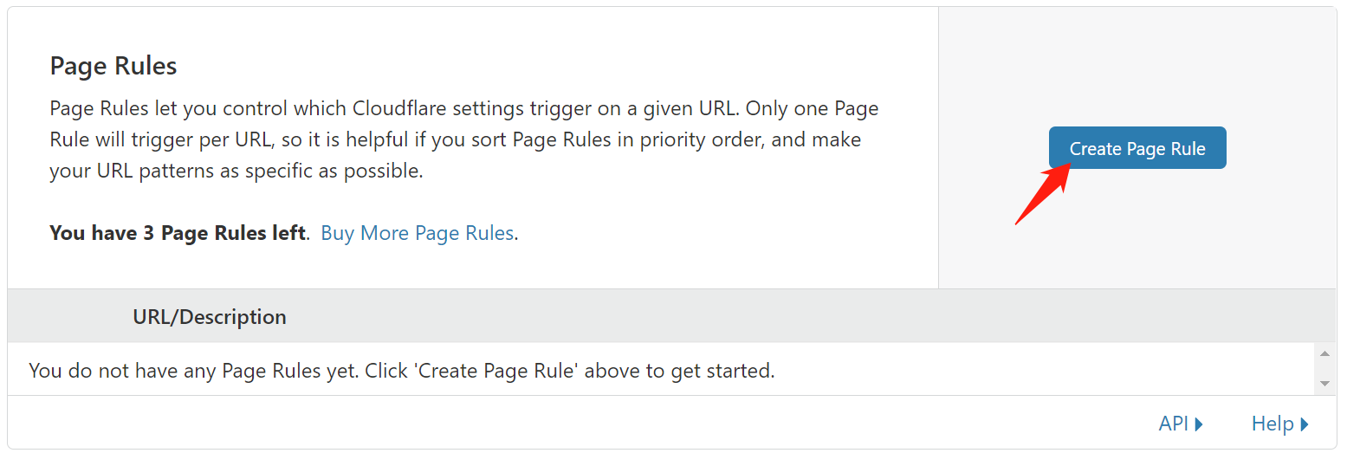Select the URL/Description column header
The height and width of the screenshot is (466, 1347).
(x=210, y=317)
